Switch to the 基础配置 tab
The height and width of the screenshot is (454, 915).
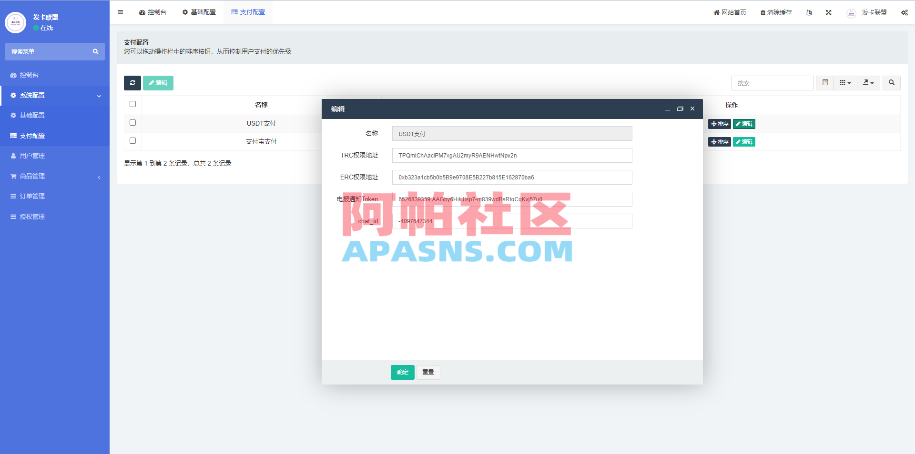(x=199, y=12)
